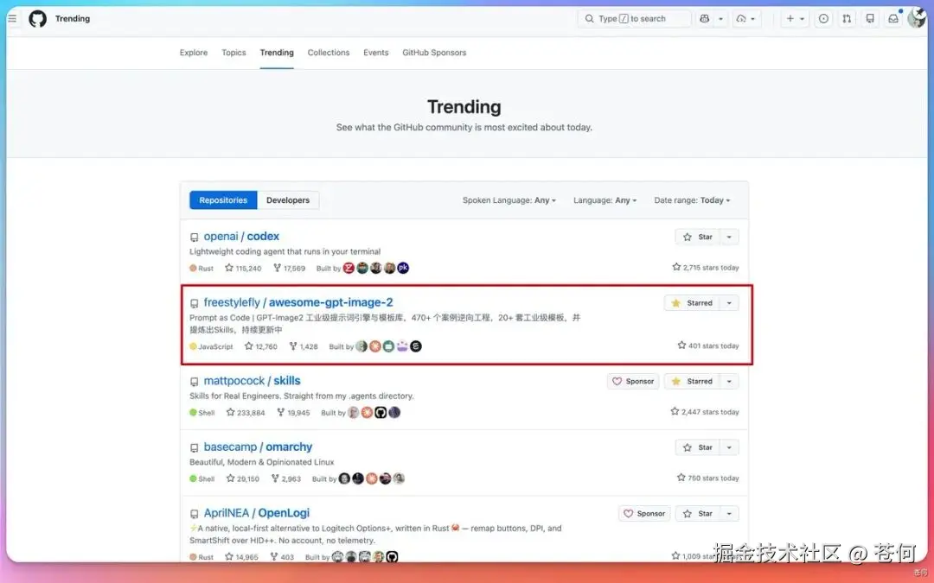Open the Issues icon in header
This screenshot has width=934, height=583.
tap(823, 18)
